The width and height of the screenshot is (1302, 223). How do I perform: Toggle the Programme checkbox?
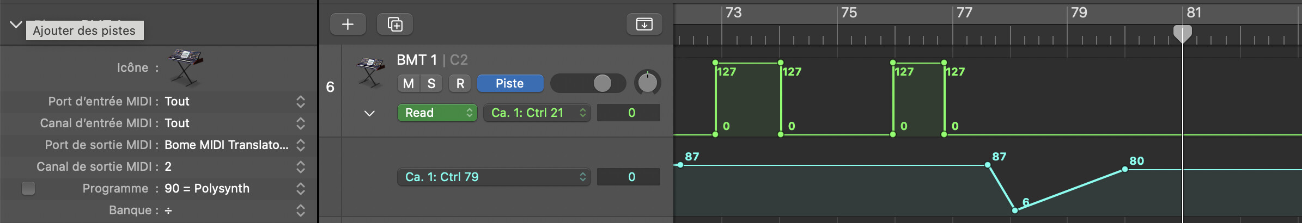point(28,188)
